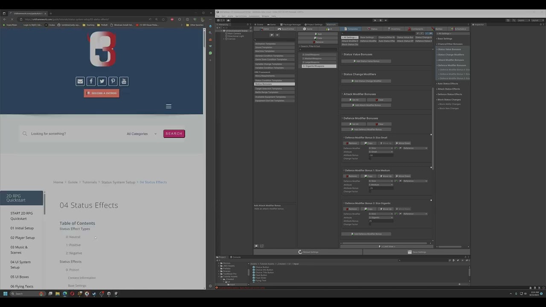Click the pink SEARCH button on the website
546x307 pixels.
pyautogui.click(x=174, y=133)
